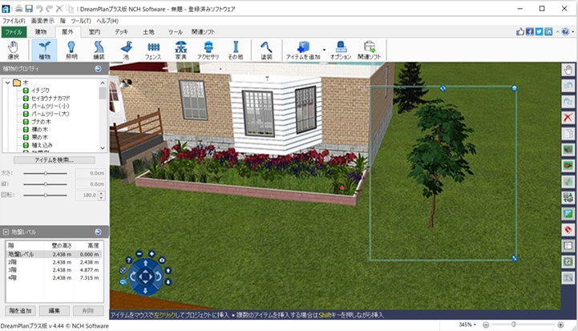Adjust the 回転 rotation slider

[46, 195]
